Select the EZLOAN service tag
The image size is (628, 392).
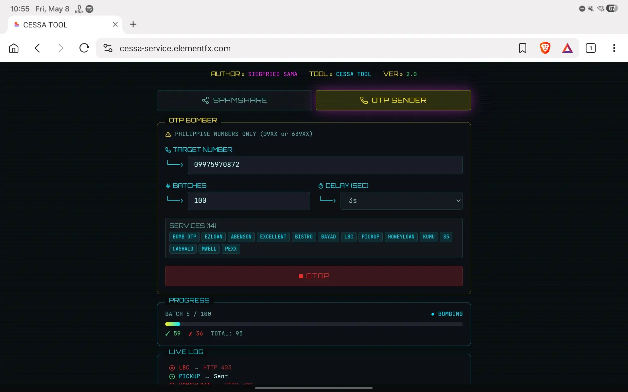(x=214, y=237)
